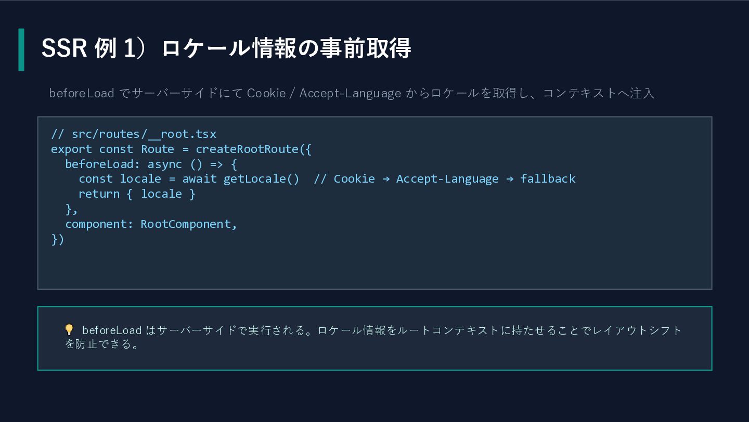The image size is (749, 422).
Task: Click the word fallback in the comment
Action: tap(548, 178)
